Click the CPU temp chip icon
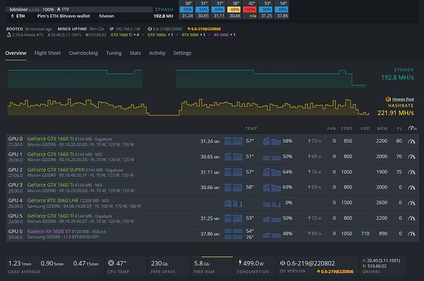 pyautogui.click(x=111, y=263)
